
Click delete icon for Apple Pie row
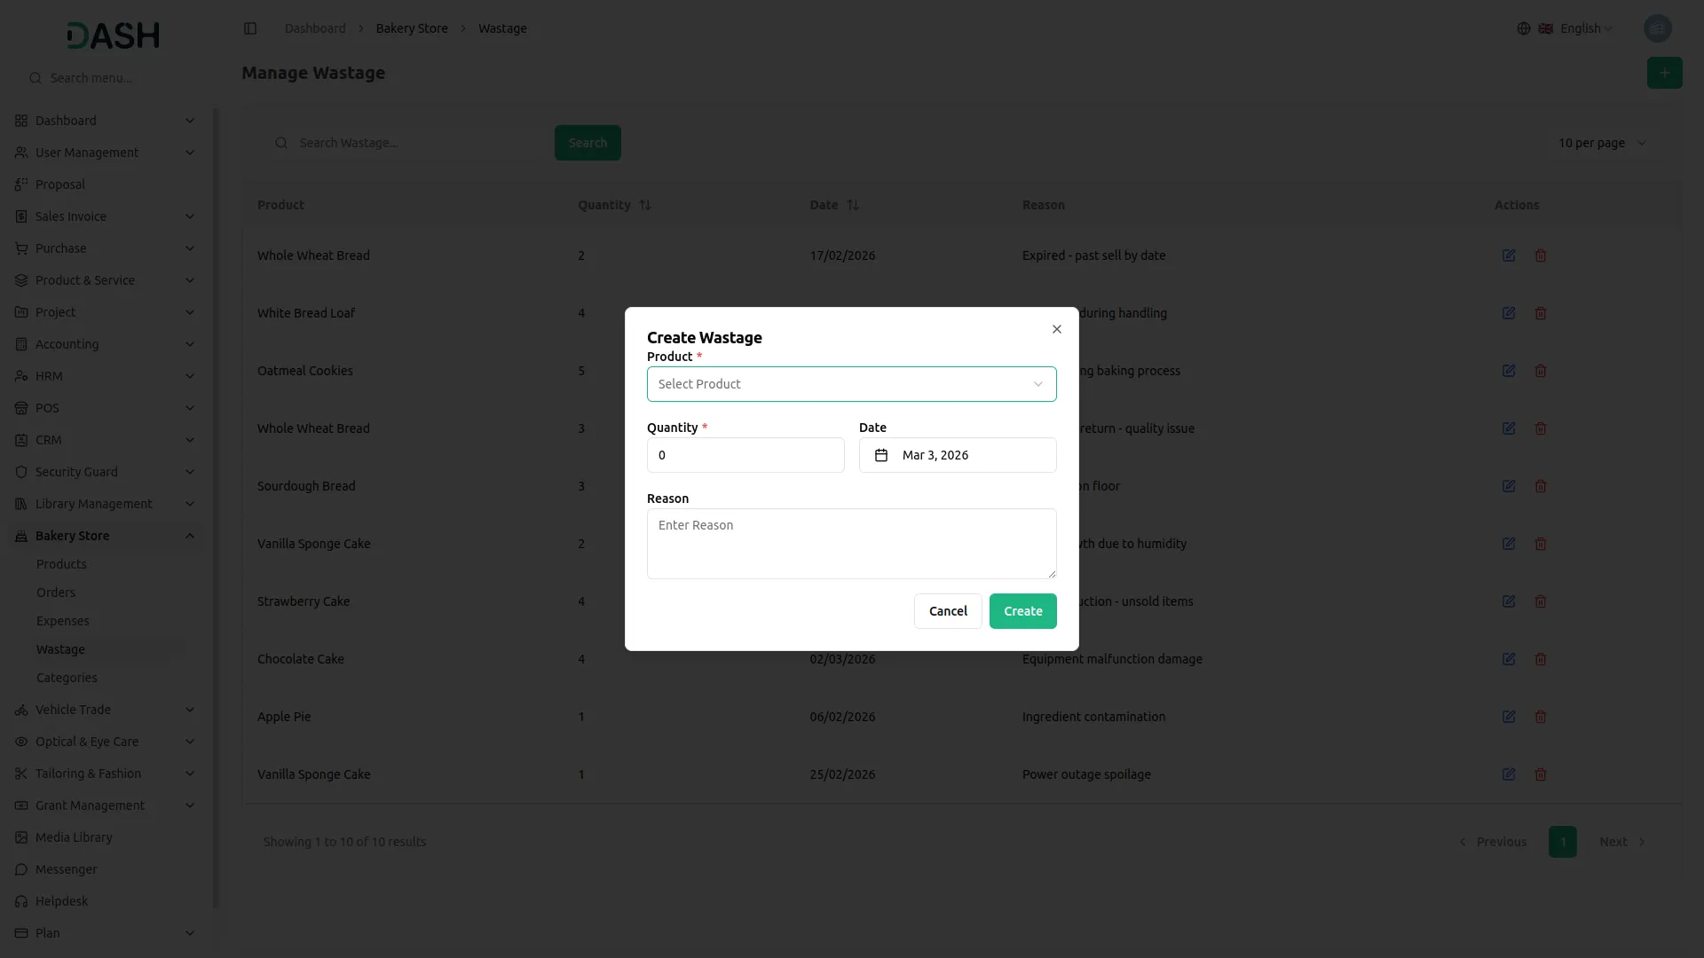tap(1540, 717)
